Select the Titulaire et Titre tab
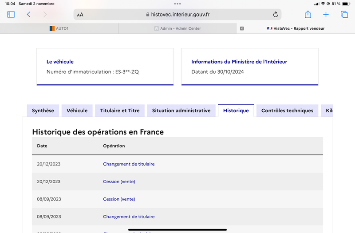 [x=120, y=111]
